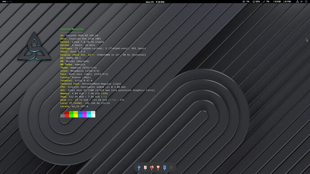This screenshot has width=310, height=174.
Task: Click the "WM: Mutter (Wayland)" line
Action: [75, 61]
